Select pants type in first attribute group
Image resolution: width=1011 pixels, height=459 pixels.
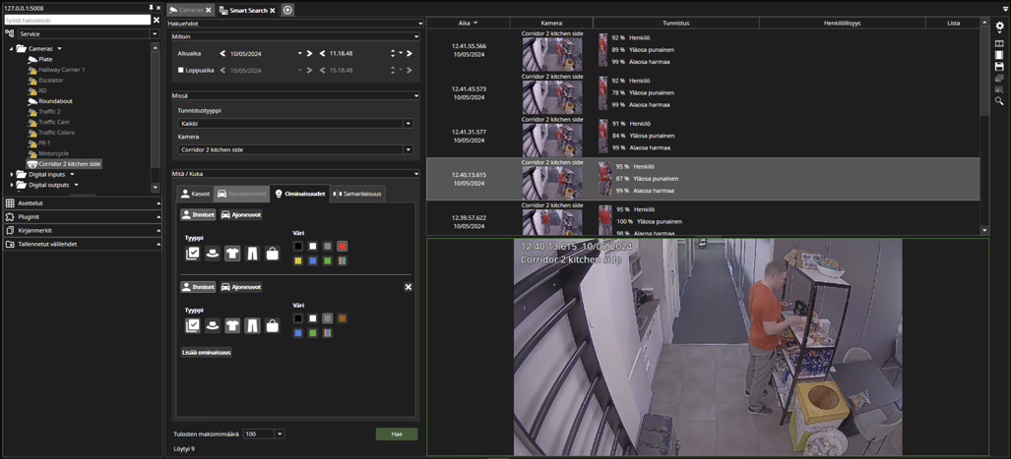coord(252,254)
